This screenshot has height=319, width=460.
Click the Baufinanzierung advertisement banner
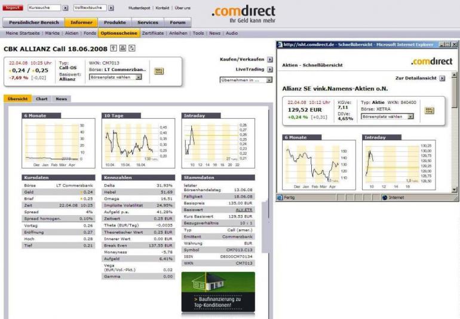(x=218, y=292)
